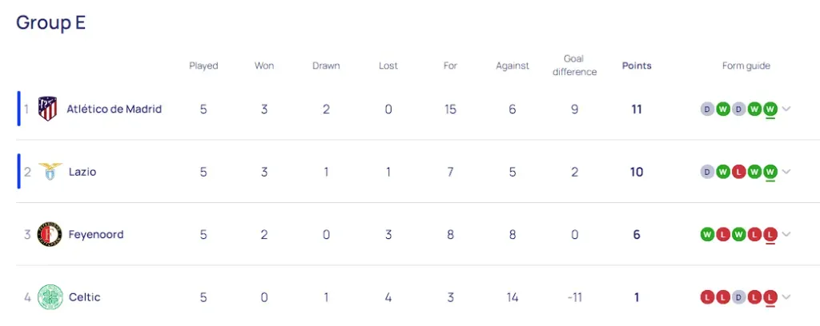Click the Group E heading

pyautogui.click(x=50, y=22)
